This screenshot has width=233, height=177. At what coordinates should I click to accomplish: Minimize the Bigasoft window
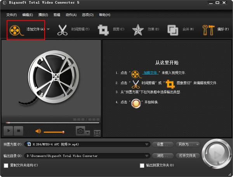211,3
